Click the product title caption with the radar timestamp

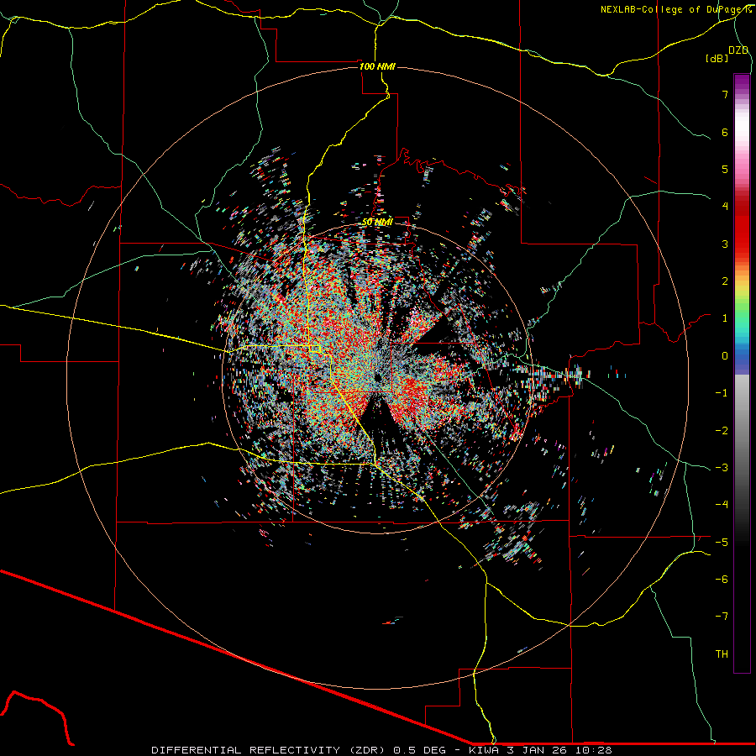[x=381, y=750]
